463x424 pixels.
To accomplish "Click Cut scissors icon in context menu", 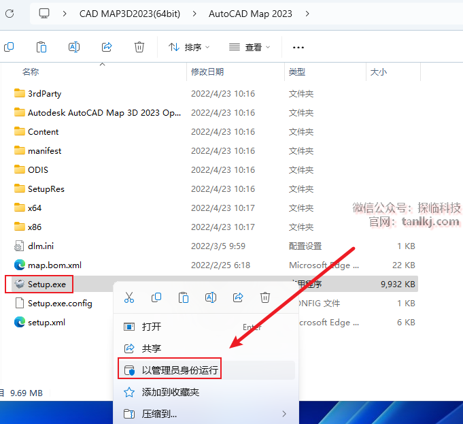I will [129, 297].
